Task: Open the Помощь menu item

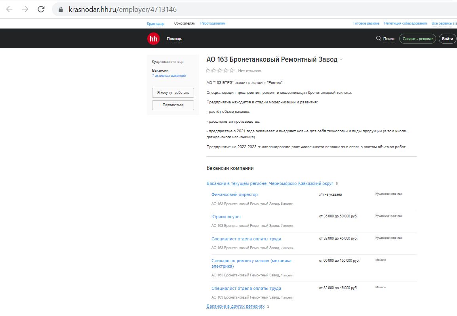Action: click(174, 39)
